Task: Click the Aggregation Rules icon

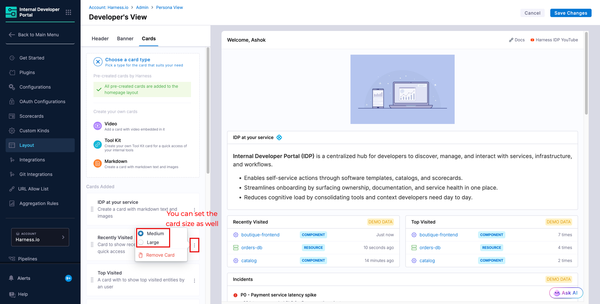Action: click(12, 203)
